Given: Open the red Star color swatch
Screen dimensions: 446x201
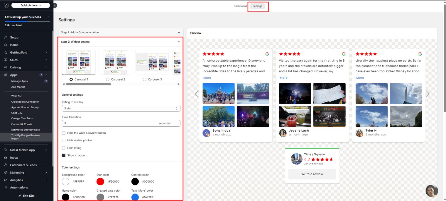Looking at the screenshot, I should (x=100, y=181).
